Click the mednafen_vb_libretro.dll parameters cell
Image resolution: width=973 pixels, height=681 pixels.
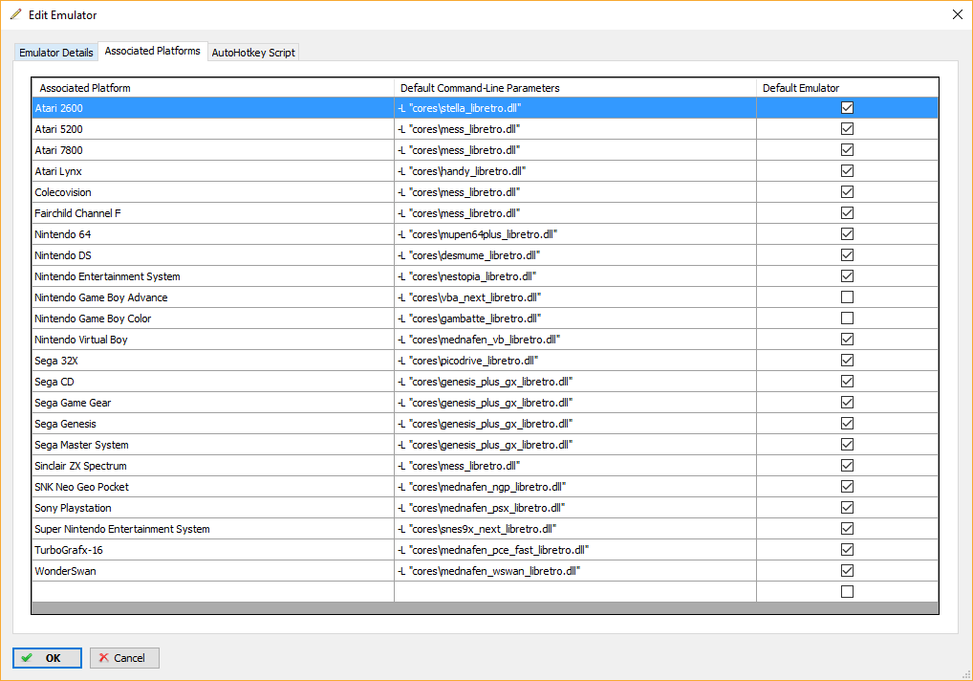click(x=575, y=340)
